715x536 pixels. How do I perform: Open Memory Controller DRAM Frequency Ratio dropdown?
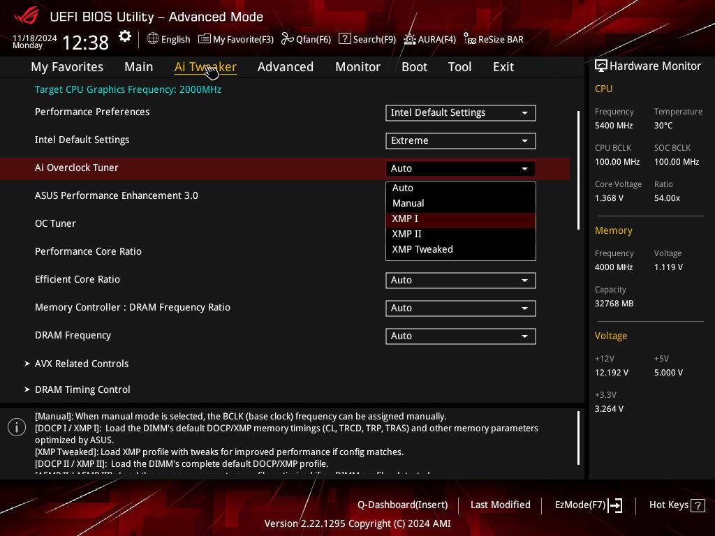coord(461,308)
